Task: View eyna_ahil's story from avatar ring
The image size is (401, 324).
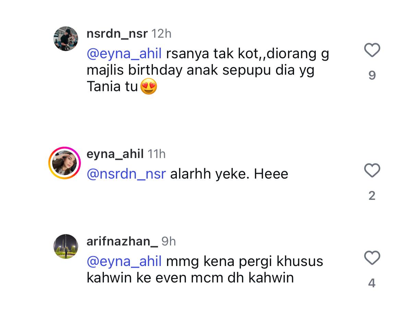Action: [65, 163]
